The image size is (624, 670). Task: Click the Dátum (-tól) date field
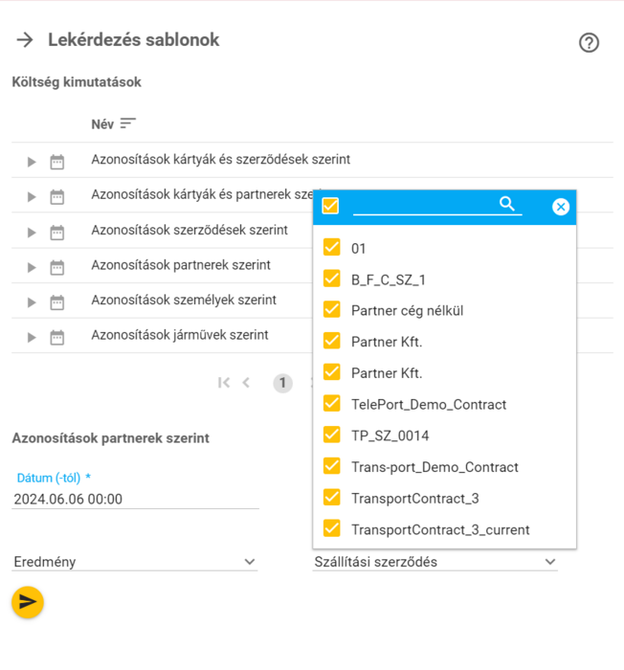click(134, 499)
